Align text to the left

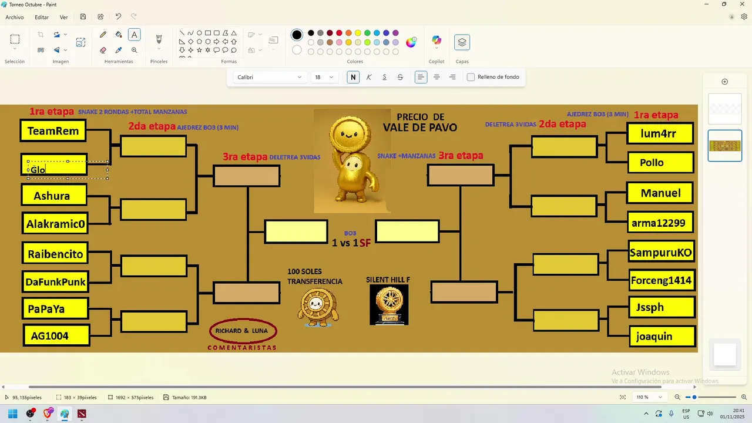421,77
